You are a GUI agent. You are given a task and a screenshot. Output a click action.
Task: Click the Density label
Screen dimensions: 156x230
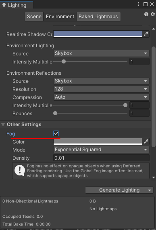[21, 158]
